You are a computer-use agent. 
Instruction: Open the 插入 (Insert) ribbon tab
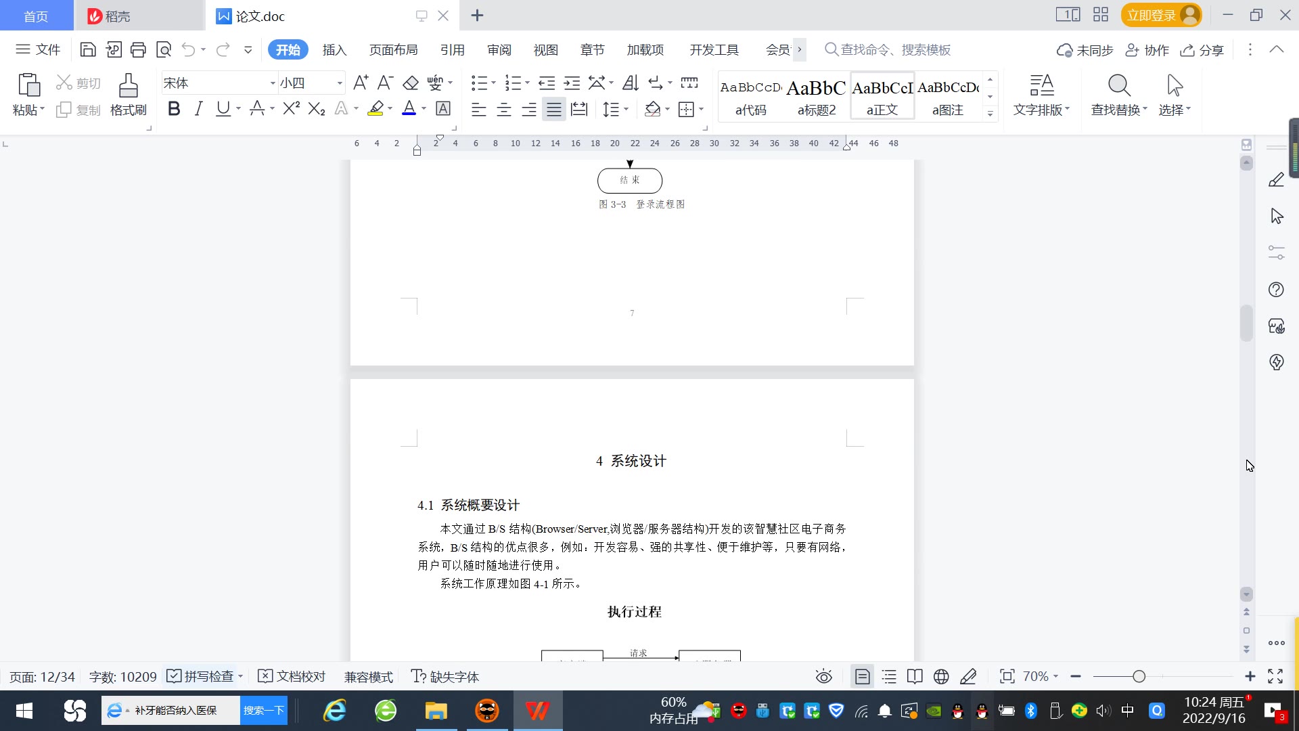point(334,49)
